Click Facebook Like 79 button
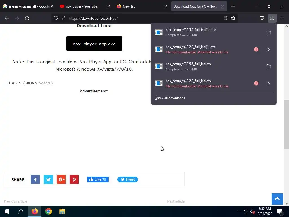Image resolution: width=289 pixels, height=217 pixels. pyautogui.click(x=98, y=179)
